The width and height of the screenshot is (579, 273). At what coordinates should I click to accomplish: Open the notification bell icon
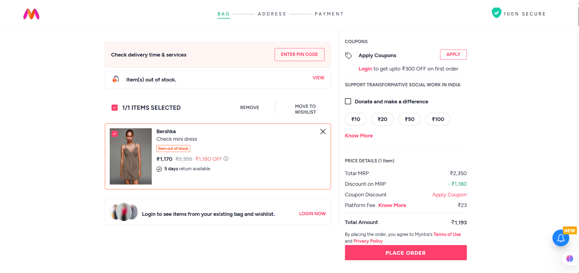tap(560, 238)
